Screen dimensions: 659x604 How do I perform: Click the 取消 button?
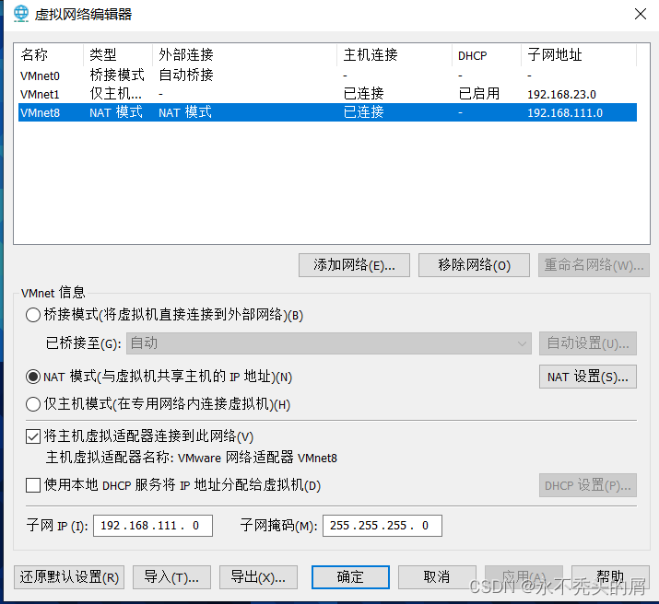point(437,577)
